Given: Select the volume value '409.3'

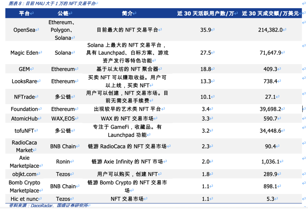Looking at the screenshot, I should click(x=270, y=69).
